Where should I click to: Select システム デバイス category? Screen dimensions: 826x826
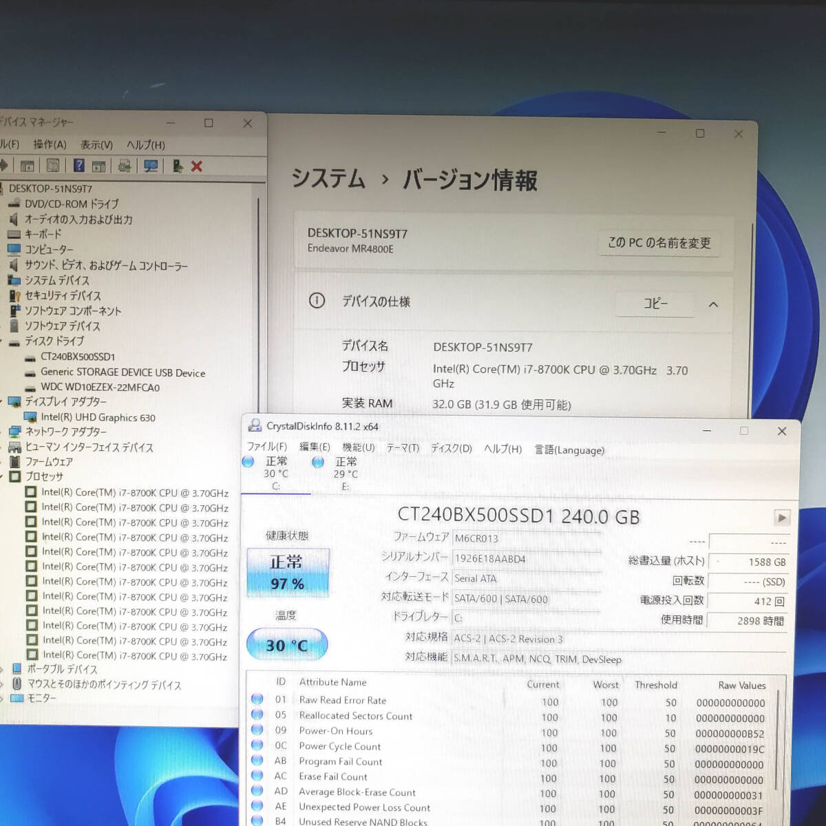pos(57,280)
